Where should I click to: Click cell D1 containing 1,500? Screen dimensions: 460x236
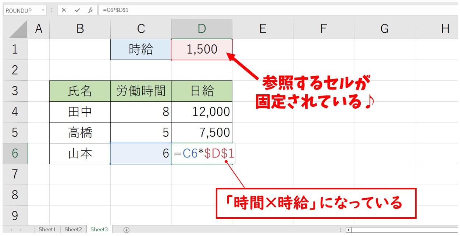click(x=202, y=50)
